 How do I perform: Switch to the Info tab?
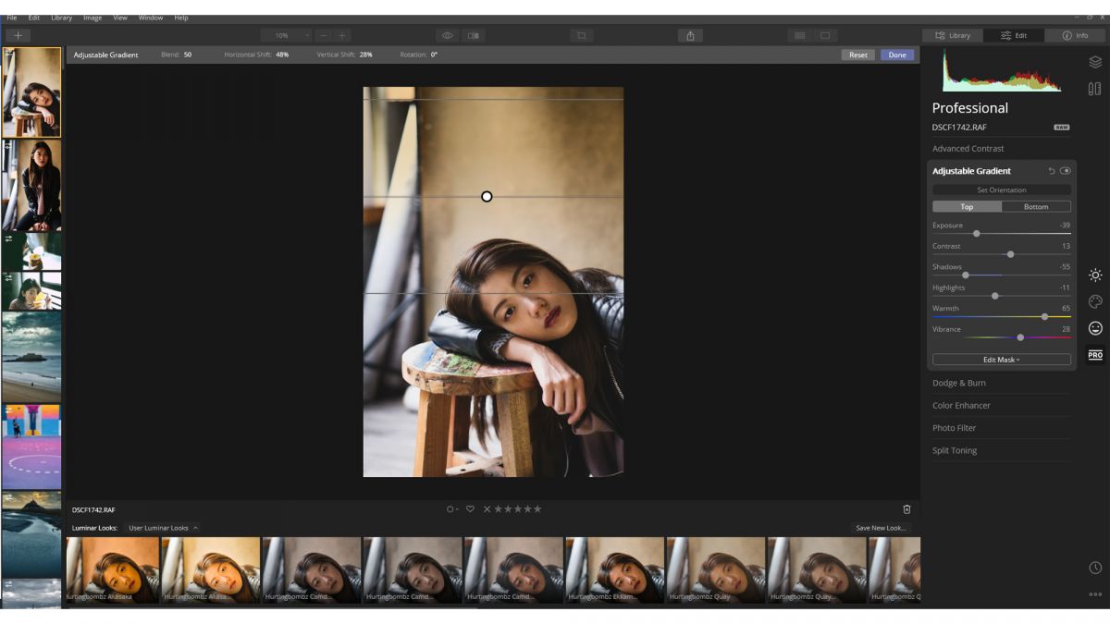click(x=1076, y=35)
